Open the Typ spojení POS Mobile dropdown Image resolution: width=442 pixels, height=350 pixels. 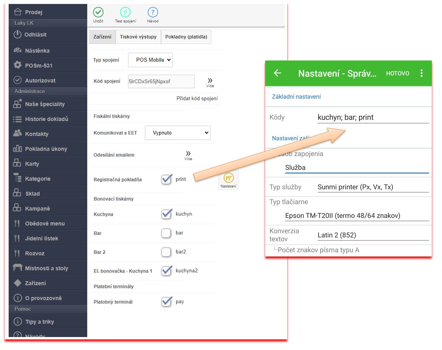(x=150, y=60)
